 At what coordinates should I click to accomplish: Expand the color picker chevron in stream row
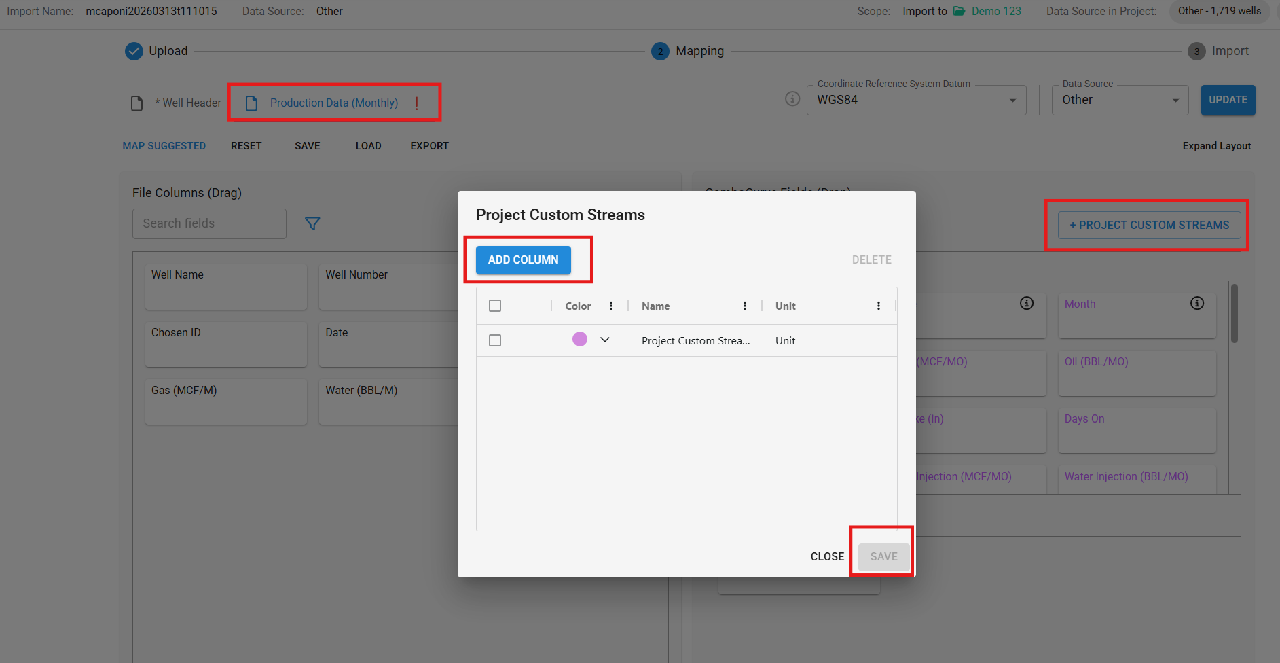[605, 340]
